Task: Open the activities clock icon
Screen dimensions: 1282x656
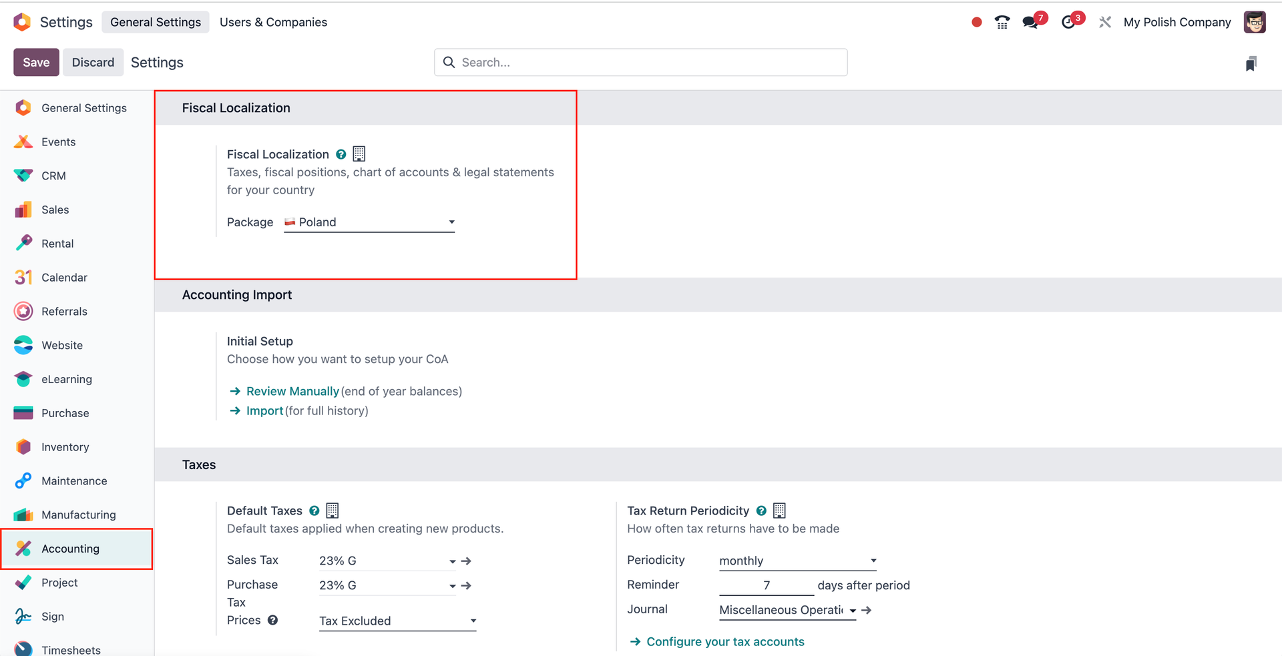Action: click(1068, 22)
